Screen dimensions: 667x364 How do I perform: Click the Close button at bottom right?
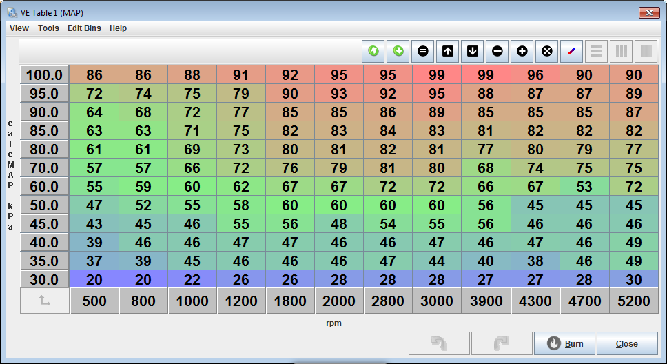pos(626,343)
